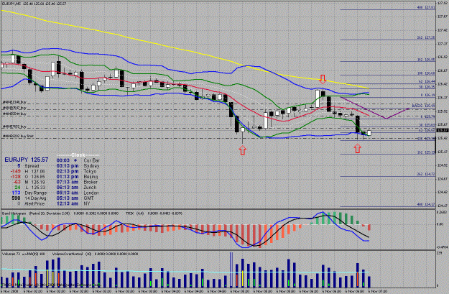The image size is (449, 294).
Task: Click the Fibonacci 400 level at 127.01
Action: point(426,7)
